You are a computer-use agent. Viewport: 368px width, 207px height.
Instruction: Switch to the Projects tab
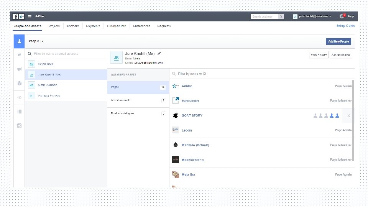tap(54, 26)
